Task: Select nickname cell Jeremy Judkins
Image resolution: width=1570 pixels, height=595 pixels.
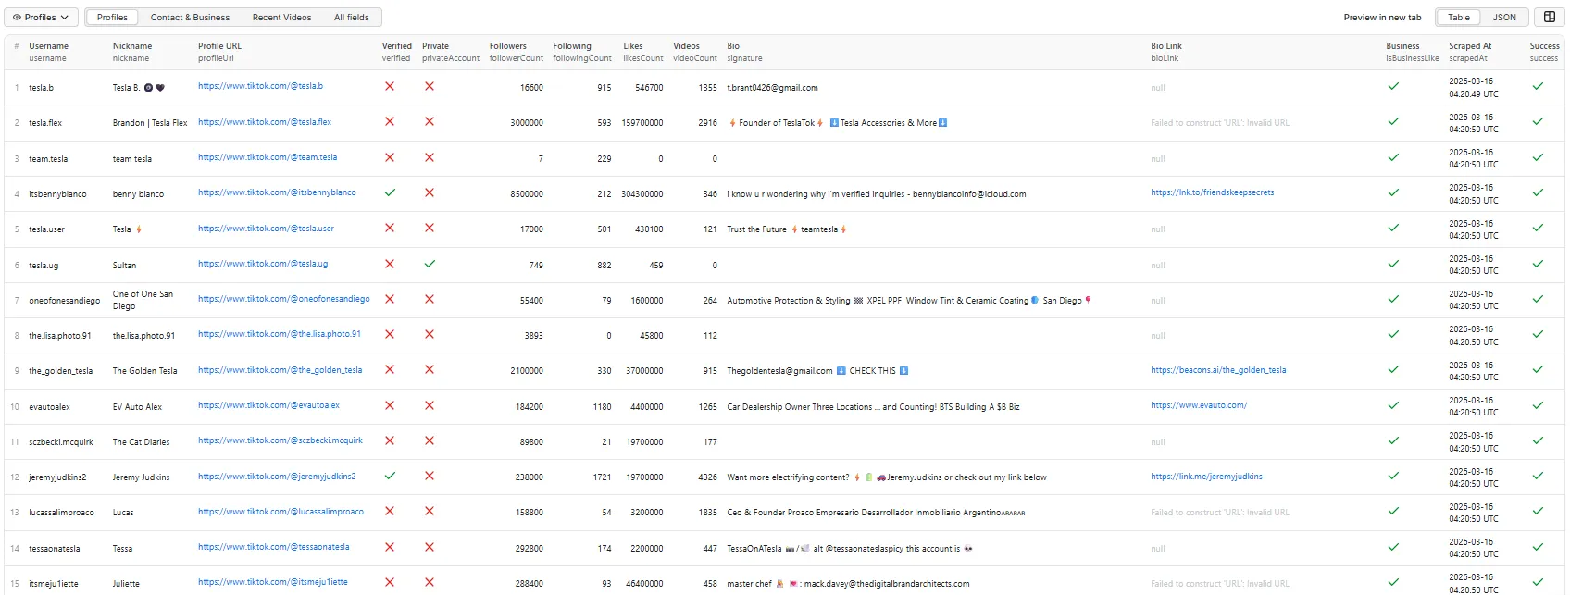Action: 141,477
